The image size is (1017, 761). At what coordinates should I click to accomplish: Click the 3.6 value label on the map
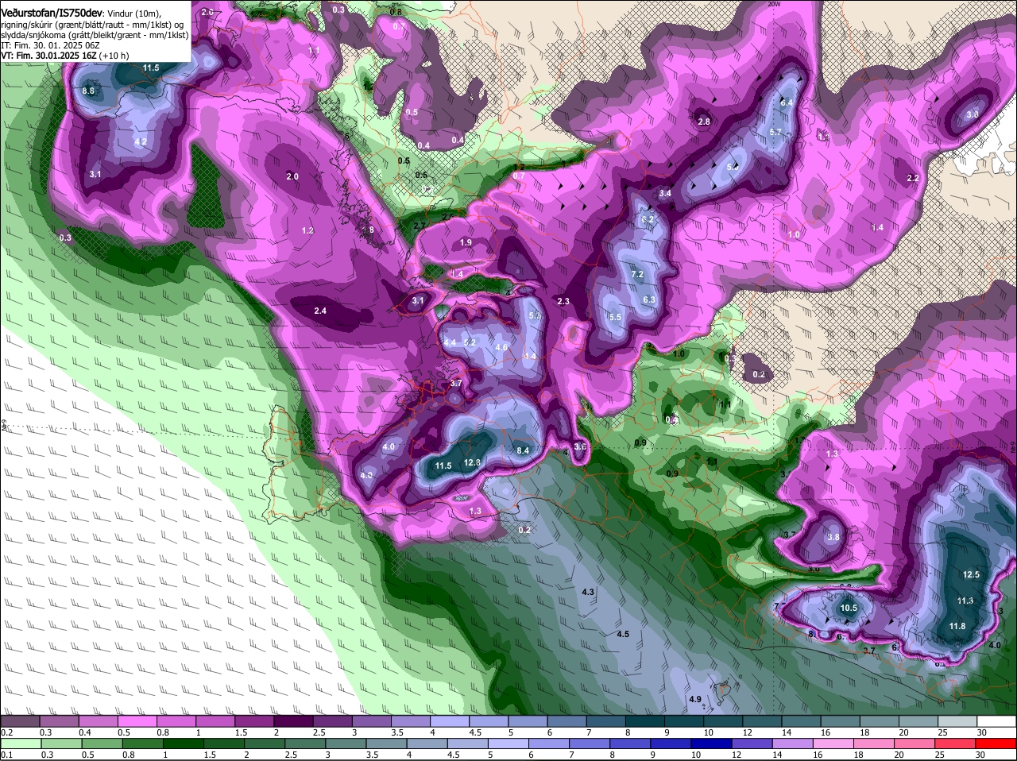click(579, 447)
